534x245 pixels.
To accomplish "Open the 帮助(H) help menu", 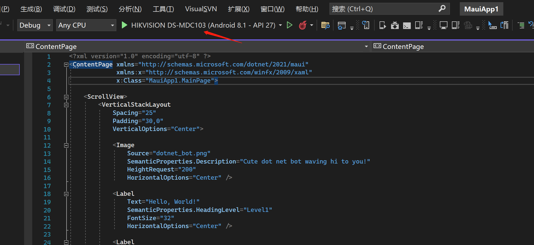I will pos(307,9).
